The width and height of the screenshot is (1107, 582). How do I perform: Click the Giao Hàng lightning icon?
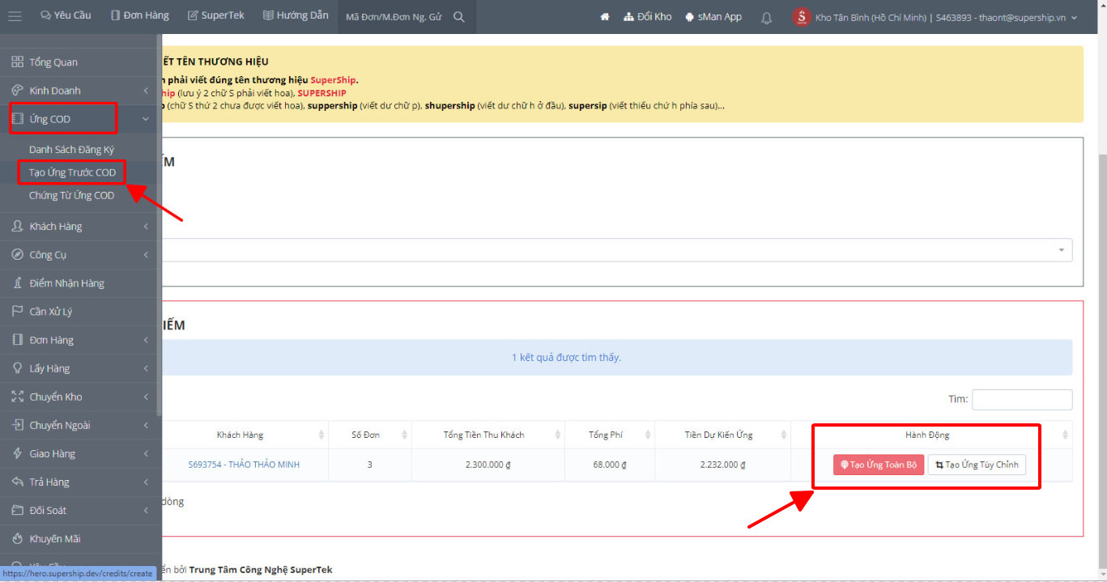[17, 453]
